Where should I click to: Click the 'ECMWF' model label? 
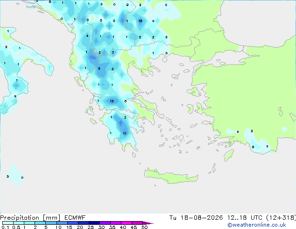tap(75, 218)
